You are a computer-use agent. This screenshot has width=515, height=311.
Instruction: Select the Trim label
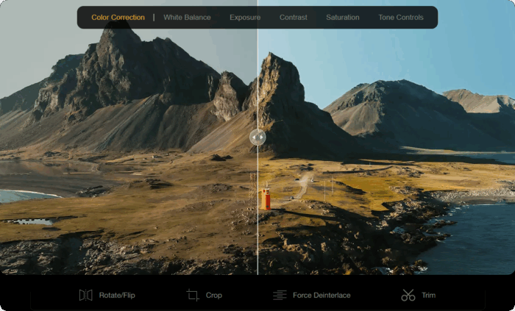pyautogui.click(x=429, y=296)
